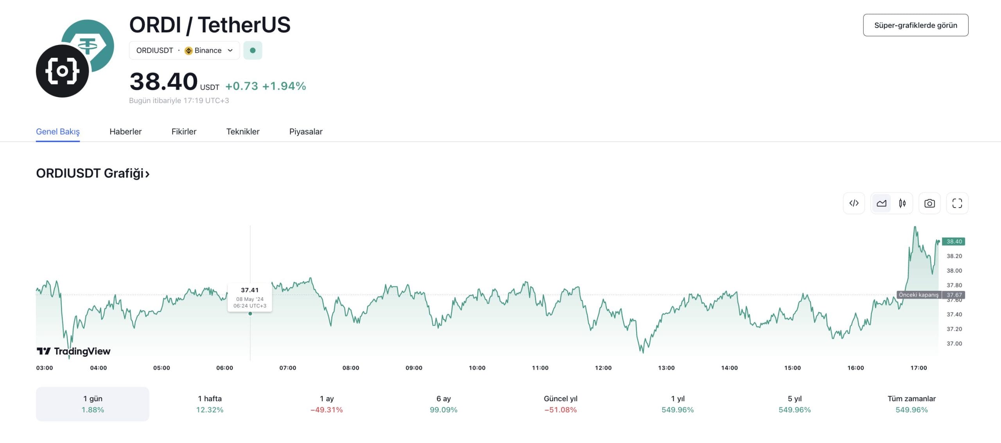Open the Haberler tab
Image resolution: width=1001 pixels, height=443 pixels.
click(x=126, y=132)
